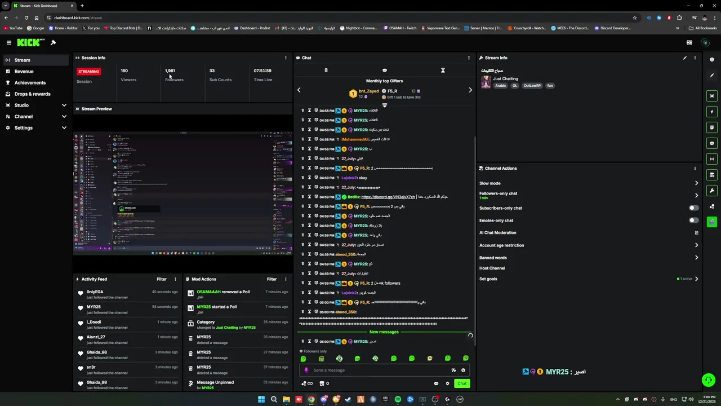The height and width of the screenshot is (406, 721).
Task: Send message with green Chat button
Action: (462, 383)
